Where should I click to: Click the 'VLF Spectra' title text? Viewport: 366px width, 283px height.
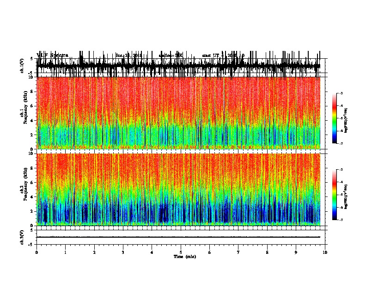[52, 55]
